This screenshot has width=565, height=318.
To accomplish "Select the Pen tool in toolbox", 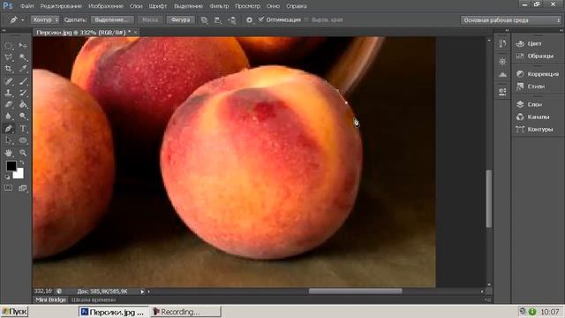I will (9, 128).
